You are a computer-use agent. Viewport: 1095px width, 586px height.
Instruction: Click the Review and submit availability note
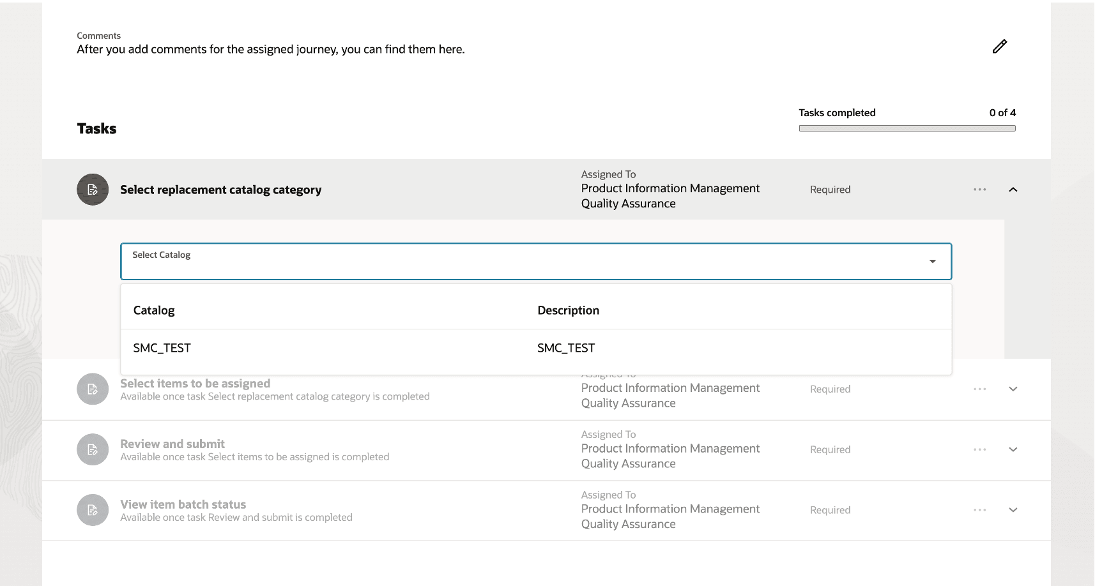coord(255,457)
